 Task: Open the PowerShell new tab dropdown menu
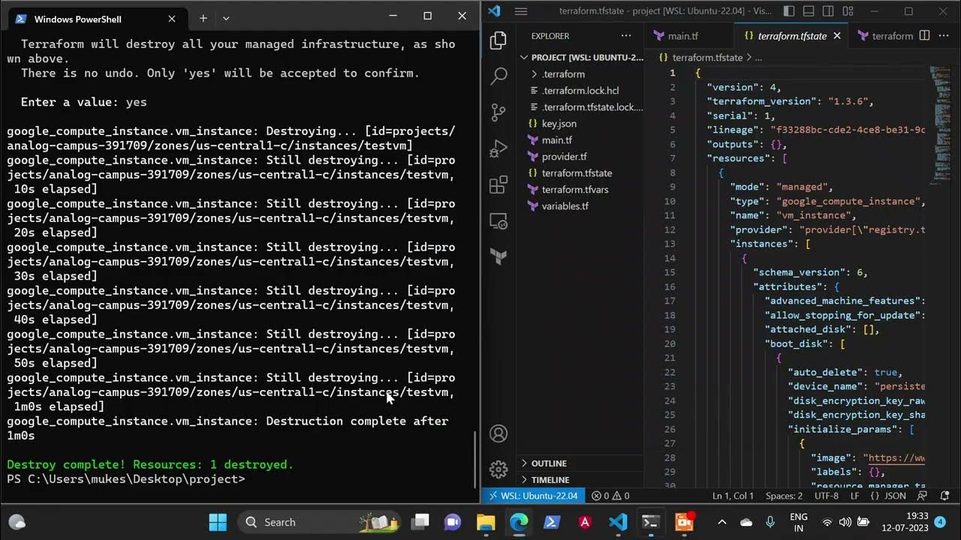(x=226, y=18)
